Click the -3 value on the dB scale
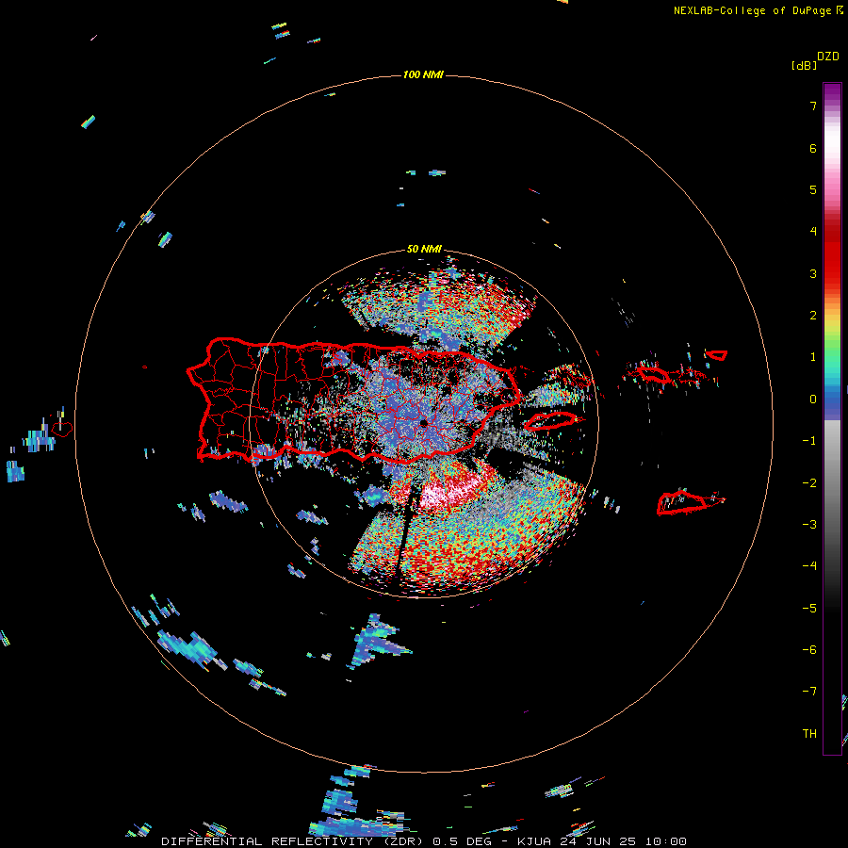 point(809,525)
